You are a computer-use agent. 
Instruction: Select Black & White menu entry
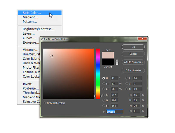(x=29, y=63)
